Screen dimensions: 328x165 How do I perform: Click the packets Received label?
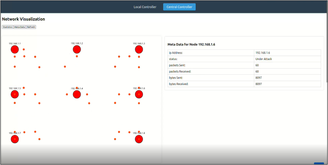pyautogui.click(x=180, y=72)
